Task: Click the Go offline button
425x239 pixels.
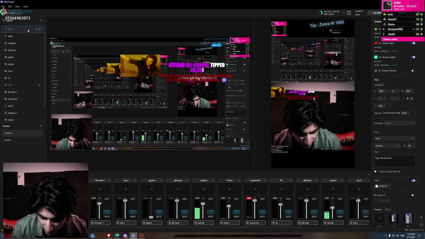Action: coord(377,13)
